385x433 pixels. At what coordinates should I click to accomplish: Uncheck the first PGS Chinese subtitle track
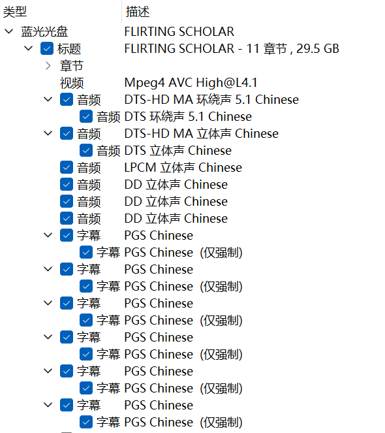point(67,235)
